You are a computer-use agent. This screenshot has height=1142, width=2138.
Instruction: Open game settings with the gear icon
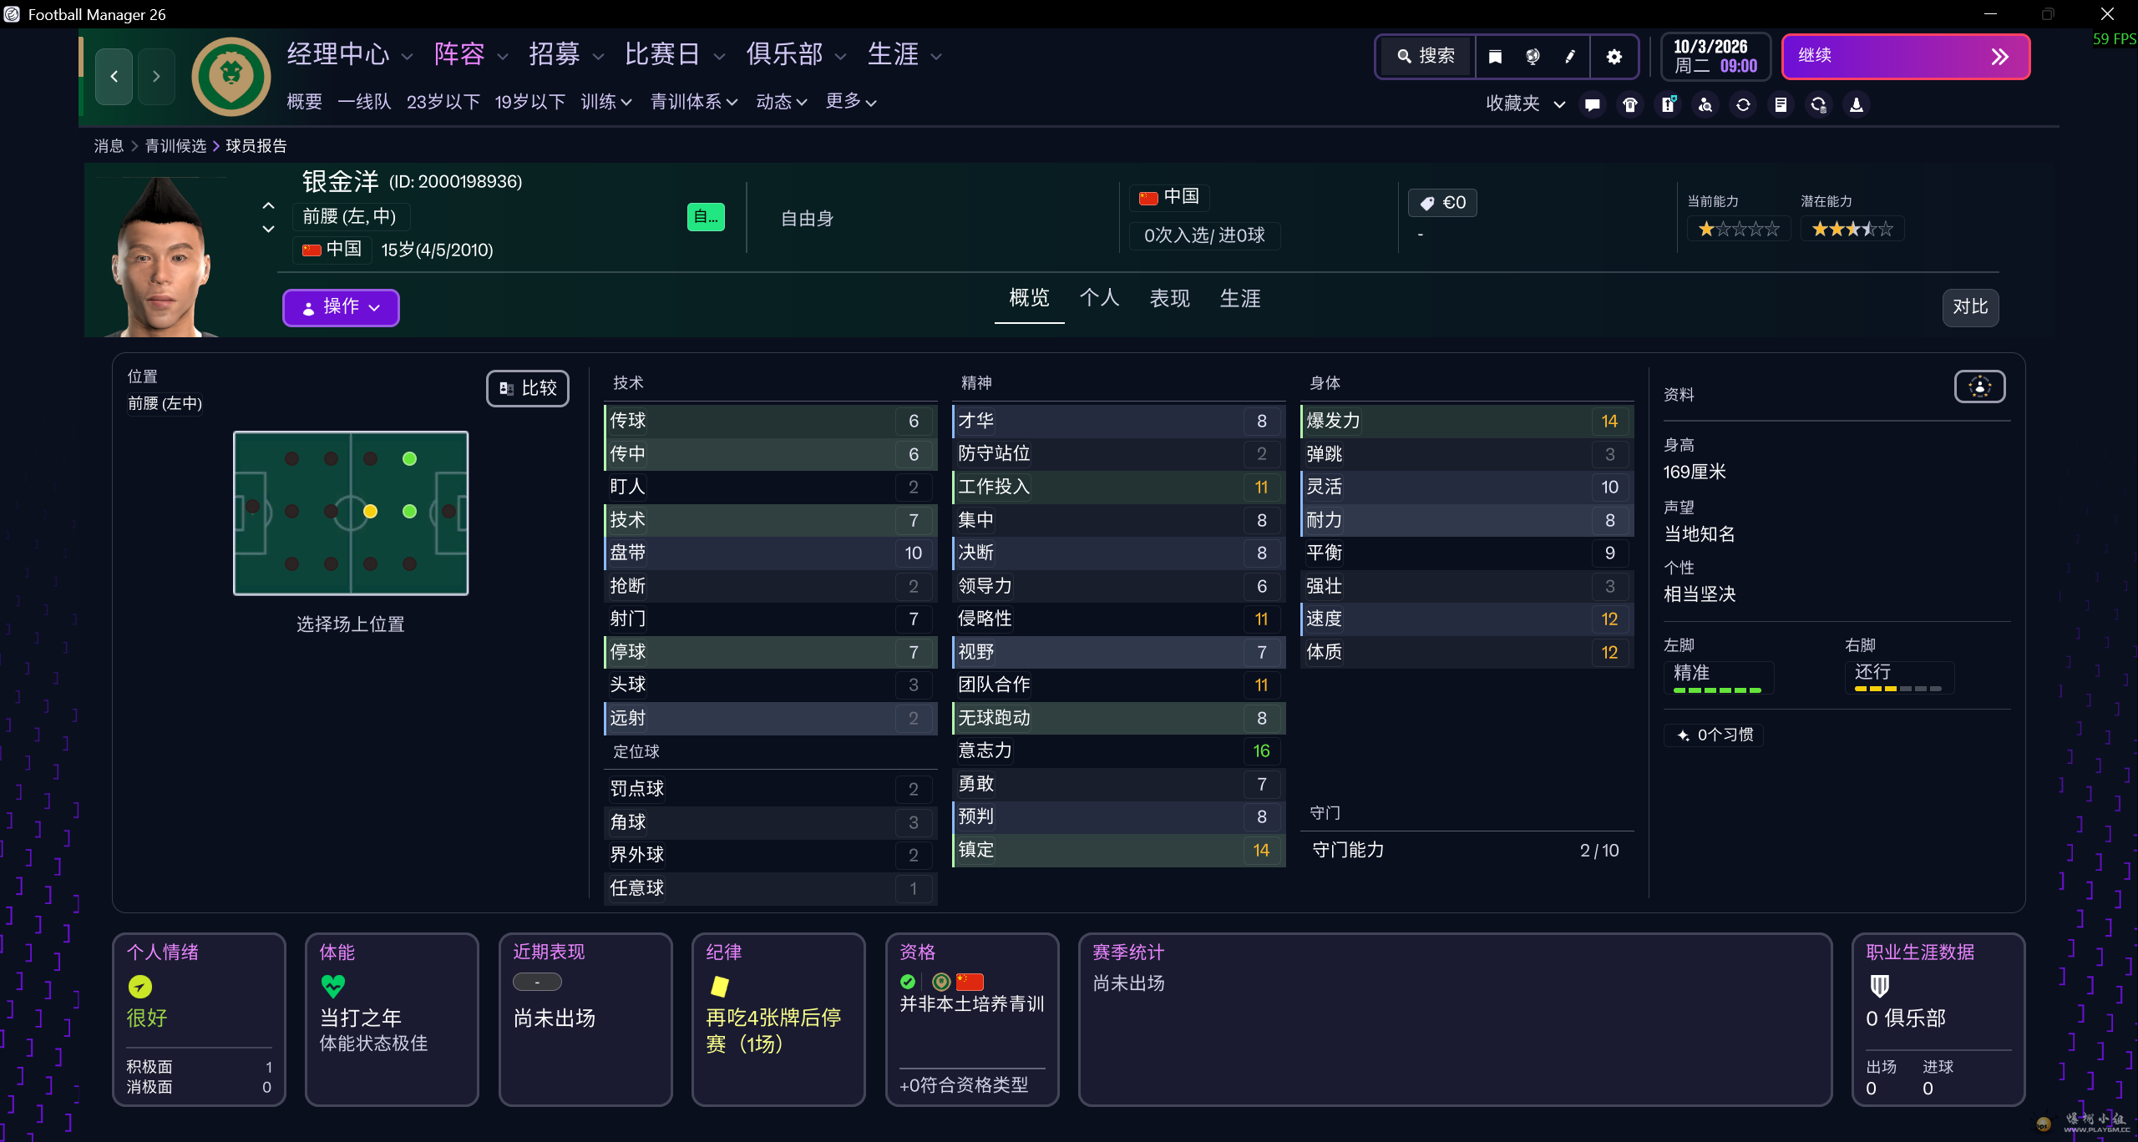(1614, 57)
